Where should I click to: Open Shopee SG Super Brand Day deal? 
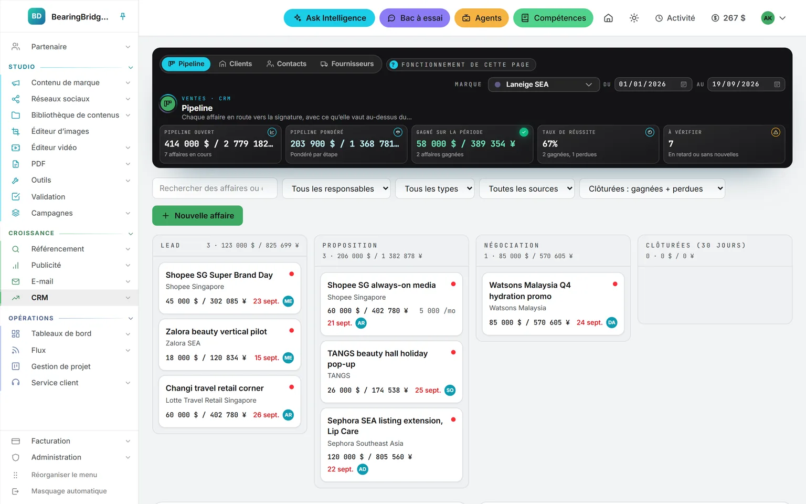(x=230, y=288)
